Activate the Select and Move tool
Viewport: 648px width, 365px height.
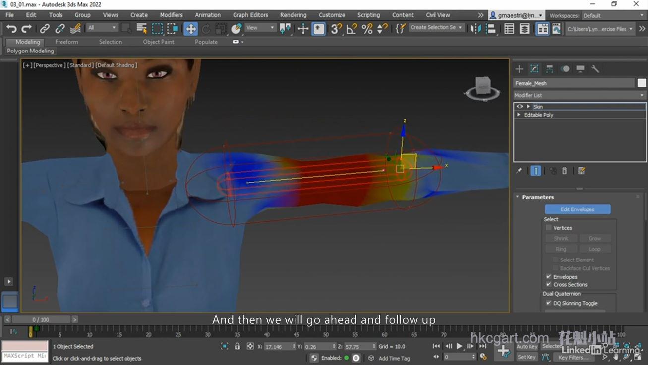click(191, 29)
